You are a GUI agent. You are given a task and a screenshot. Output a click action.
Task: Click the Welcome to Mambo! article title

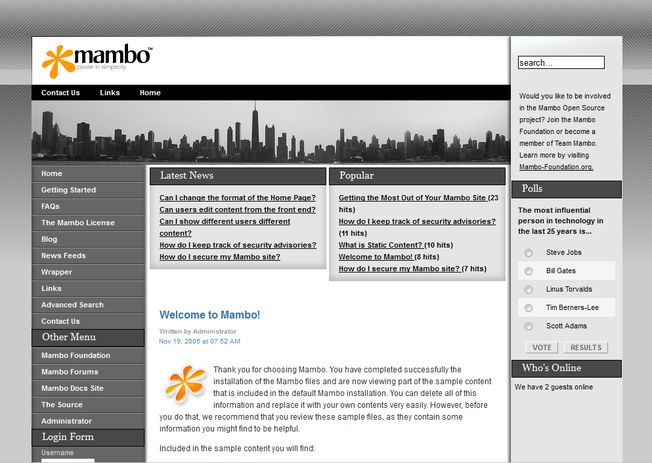click(209, 315)
